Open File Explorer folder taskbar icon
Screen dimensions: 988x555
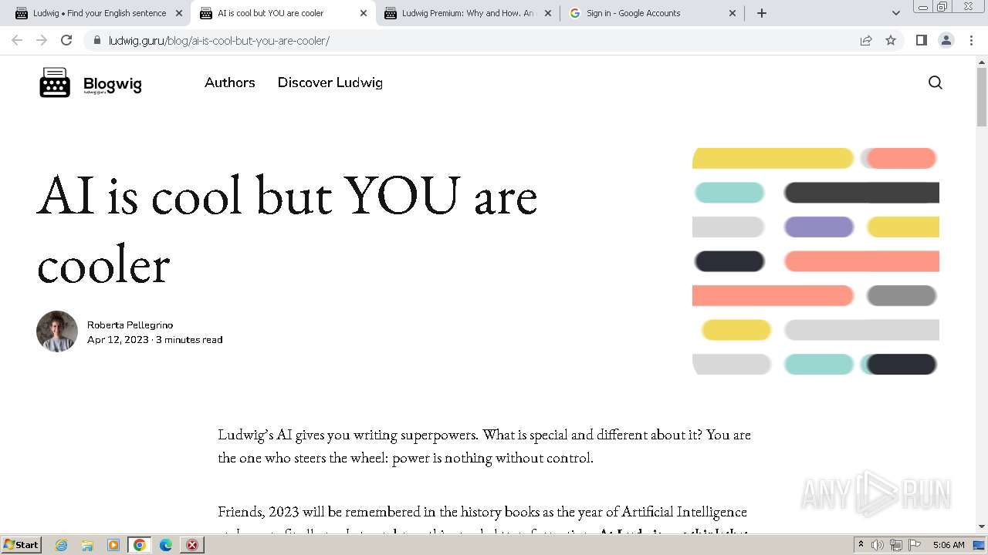click(87, 545)
